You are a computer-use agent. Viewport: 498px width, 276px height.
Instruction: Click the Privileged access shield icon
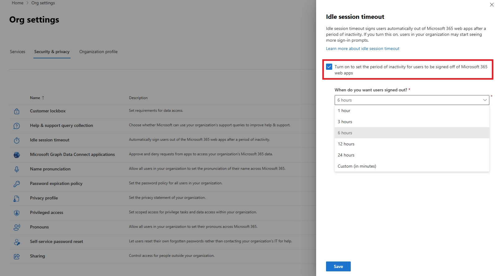(17, 213)
